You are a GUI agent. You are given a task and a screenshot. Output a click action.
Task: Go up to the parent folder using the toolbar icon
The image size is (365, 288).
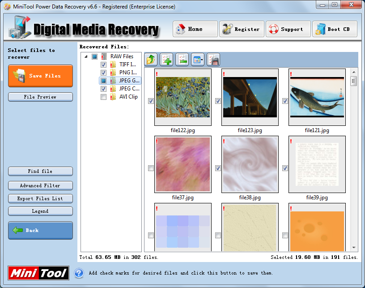coord(151,60)
